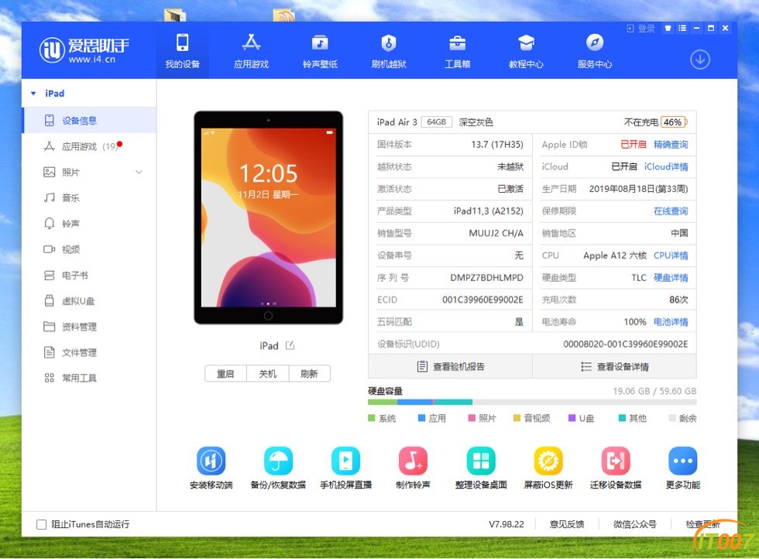Click the serial number DMPZ7BDHLMPD
The image size is (759, 559).
(486, 278)
